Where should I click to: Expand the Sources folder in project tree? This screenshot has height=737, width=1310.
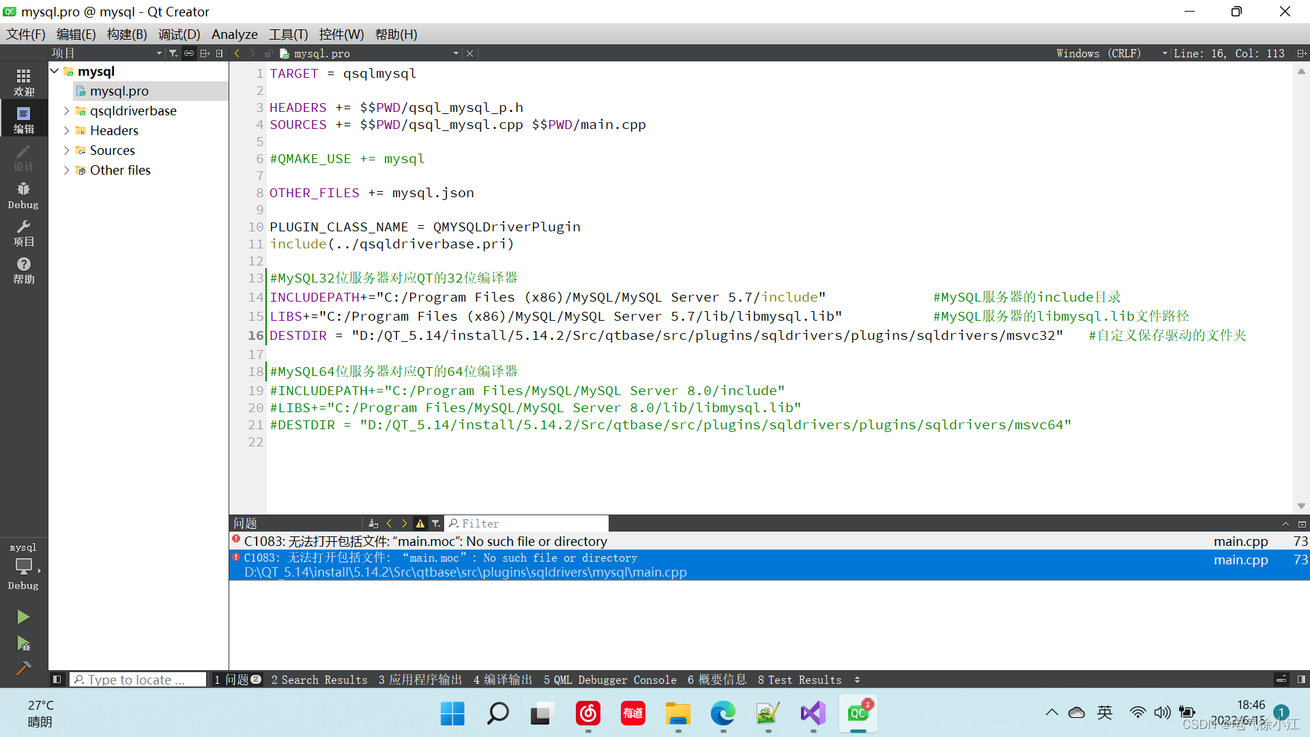[66, 150]
